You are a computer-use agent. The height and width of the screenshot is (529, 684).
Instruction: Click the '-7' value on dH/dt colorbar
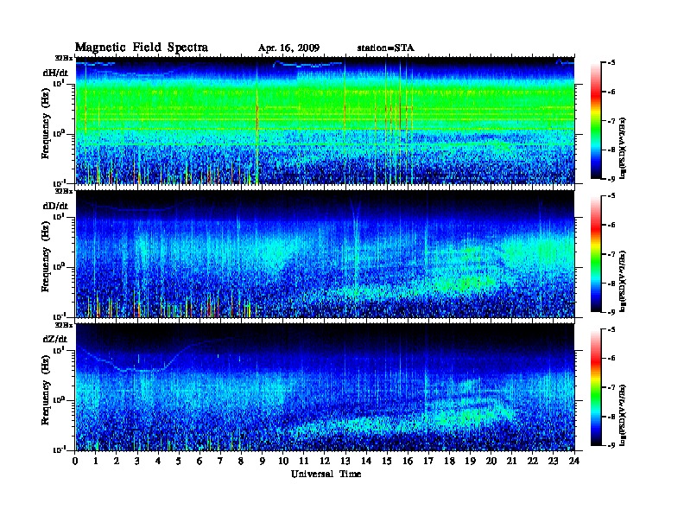pyautogui.click(x=611, y=120)
